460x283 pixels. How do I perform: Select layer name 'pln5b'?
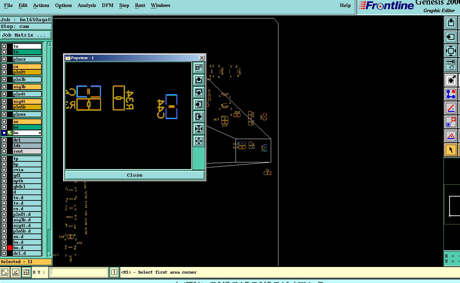27,107
